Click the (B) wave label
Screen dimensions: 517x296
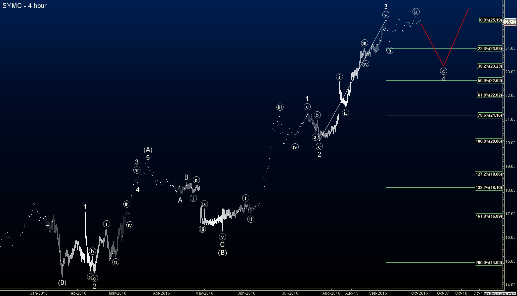(222, 253)
